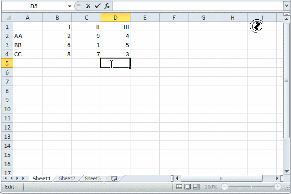The image size is (291, 194).
Task: Open the Sheet2 tab
Action: pyautogui.click(x=67, y=178)
